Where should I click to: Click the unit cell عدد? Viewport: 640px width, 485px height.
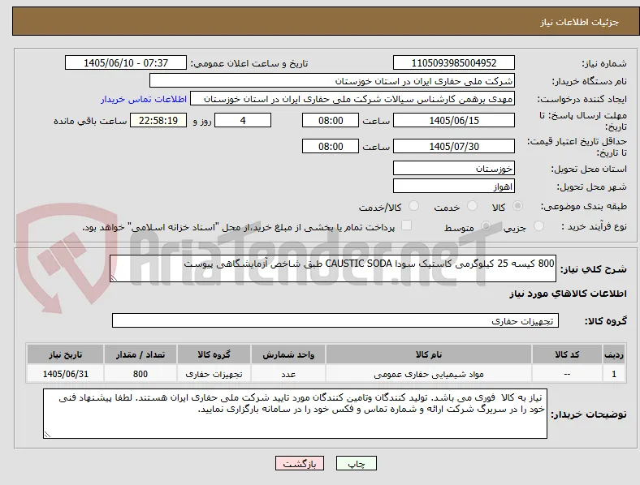pos(288,374)
